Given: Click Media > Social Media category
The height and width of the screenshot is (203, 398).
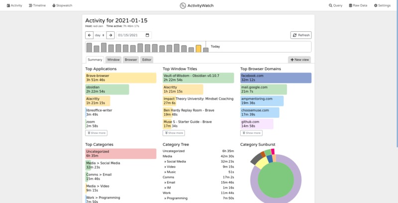Looking at the screenshot, I should 103,165.
